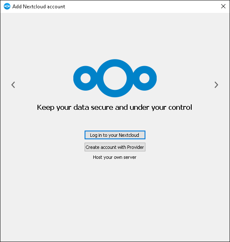Click the word "account" in the window title
This screenshot has width=230, height=242.
click(56, 7)
